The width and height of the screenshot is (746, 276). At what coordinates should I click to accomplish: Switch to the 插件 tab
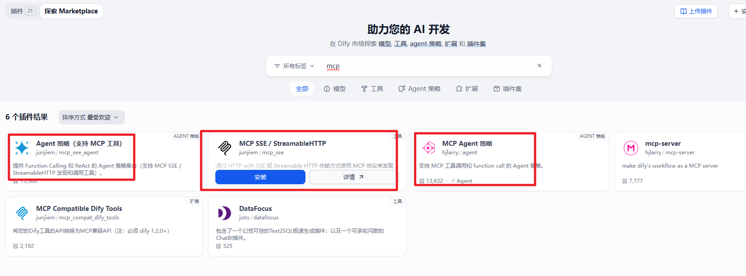point(22,11)
